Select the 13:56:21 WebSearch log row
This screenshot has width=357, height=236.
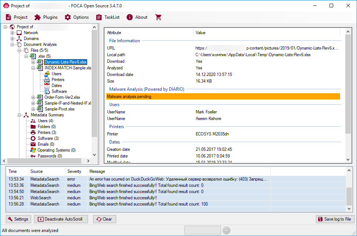pos(176,198)
